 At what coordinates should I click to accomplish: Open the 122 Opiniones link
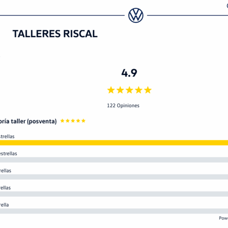click(123, 106)
